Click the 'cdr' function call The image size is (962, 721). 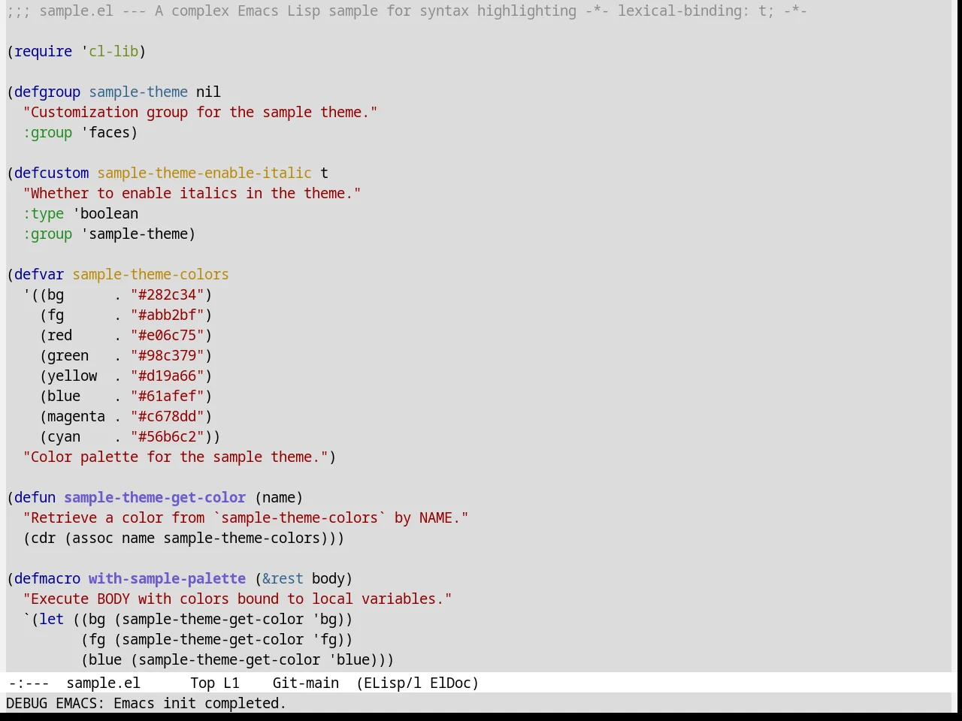[44, 538]
